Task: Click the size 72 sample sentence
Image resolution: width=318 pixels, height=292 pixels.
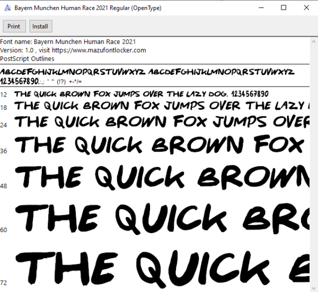Action: pos(162,268)
